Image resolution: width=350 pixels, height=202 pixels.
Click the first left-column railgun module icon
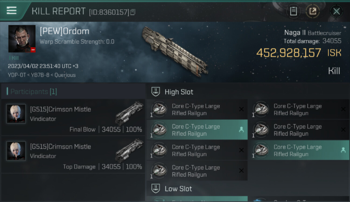[x=159, y=109]
